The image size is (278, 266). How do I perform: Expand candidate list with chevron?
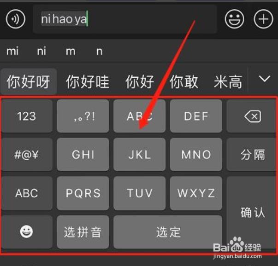tap(264, 79)
